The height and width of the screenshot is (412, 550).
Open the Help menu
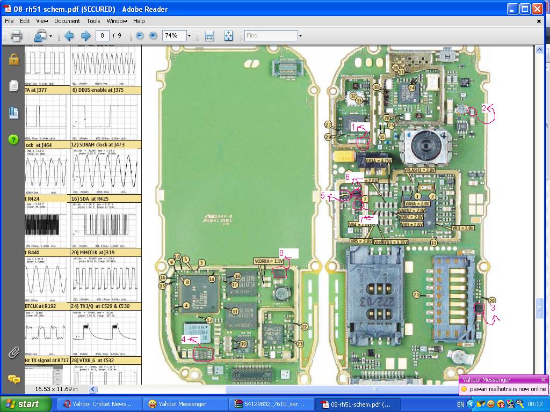click(139, 21)
